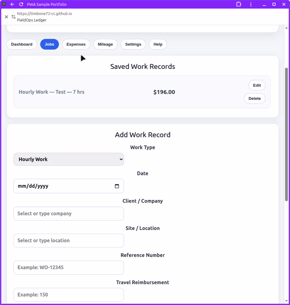Click the 'Travel Reimbursement' label

click(x=143, y=282)
